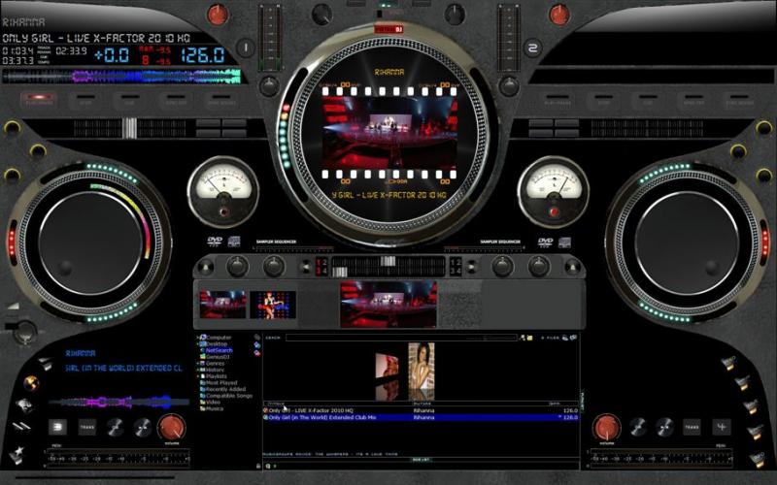The image size is (777, 485).
Task: Open the Compatible Songs folder
Action: click(229, 396)
